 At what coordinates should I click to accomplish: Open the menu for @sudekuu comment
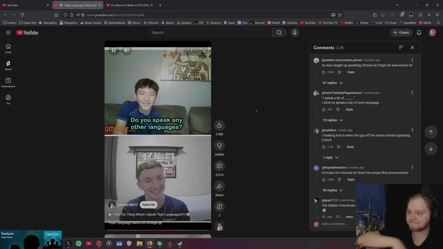coord(412,130)
